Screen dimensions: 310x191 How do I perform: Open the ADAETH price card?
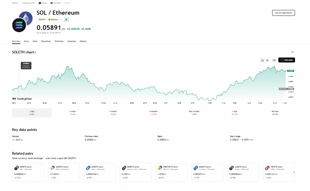pos(207,172)
